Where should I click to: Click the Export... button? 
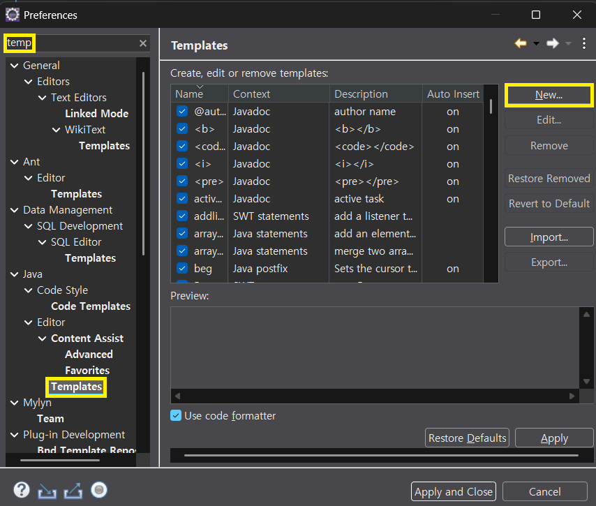coord(549,262)
